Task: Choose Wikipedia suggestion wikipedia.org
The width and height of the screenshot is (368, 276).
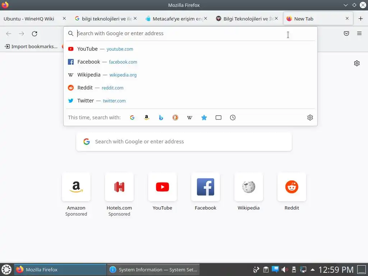Action: click(190, 75)
